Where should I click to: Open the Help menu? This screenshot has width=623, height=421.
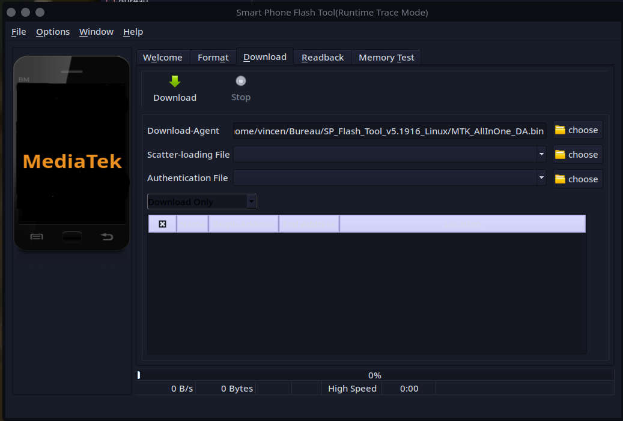coord(133,32)
